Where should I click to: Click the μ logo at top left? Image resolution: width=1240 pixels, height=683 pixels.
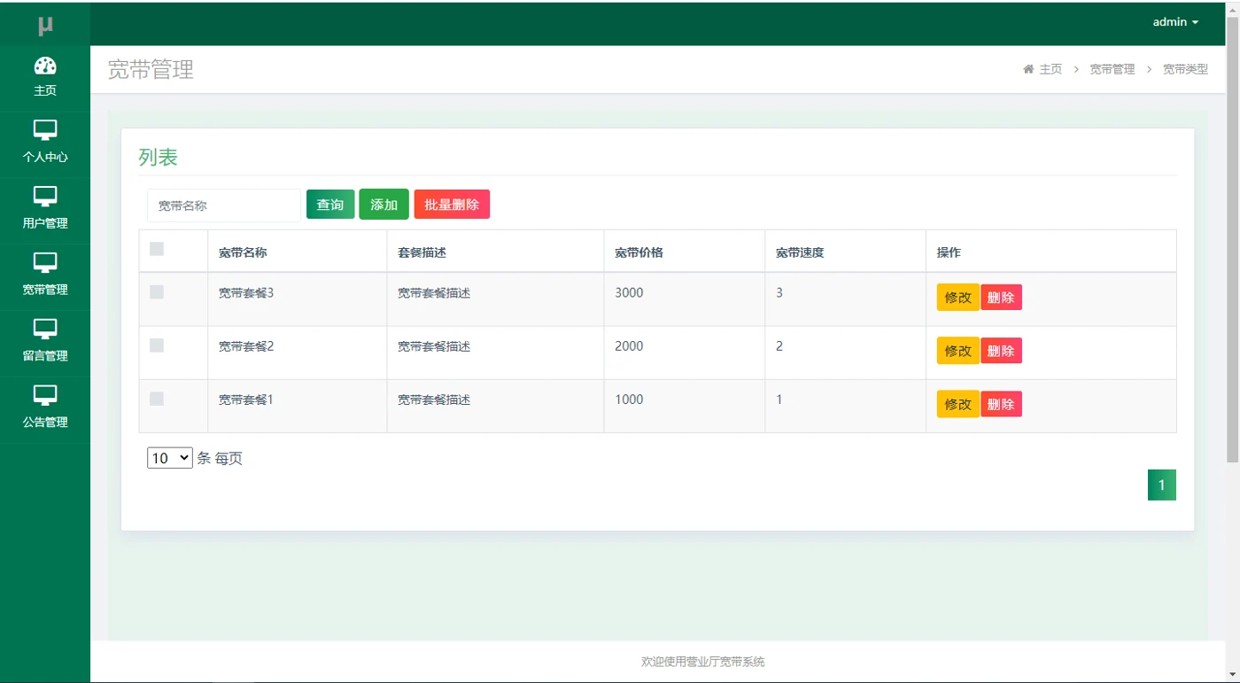click(x=45, y=25)
